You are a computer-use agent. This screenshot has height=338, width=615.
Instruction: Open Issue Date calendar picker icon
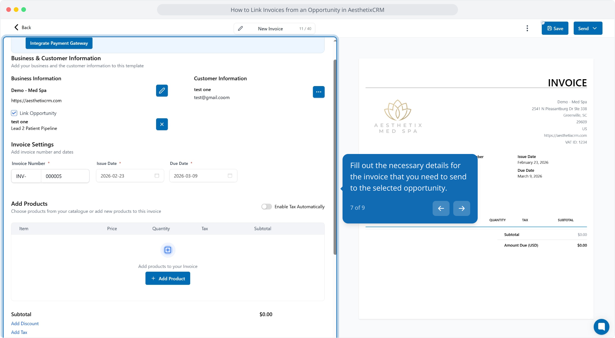pyautogui.click(x=157, y=176)
